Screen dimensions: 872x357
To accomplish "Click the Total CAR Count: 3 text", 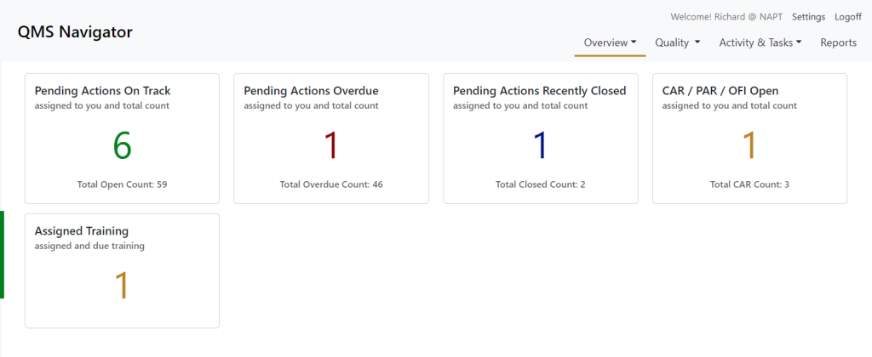I will (749, 184).
